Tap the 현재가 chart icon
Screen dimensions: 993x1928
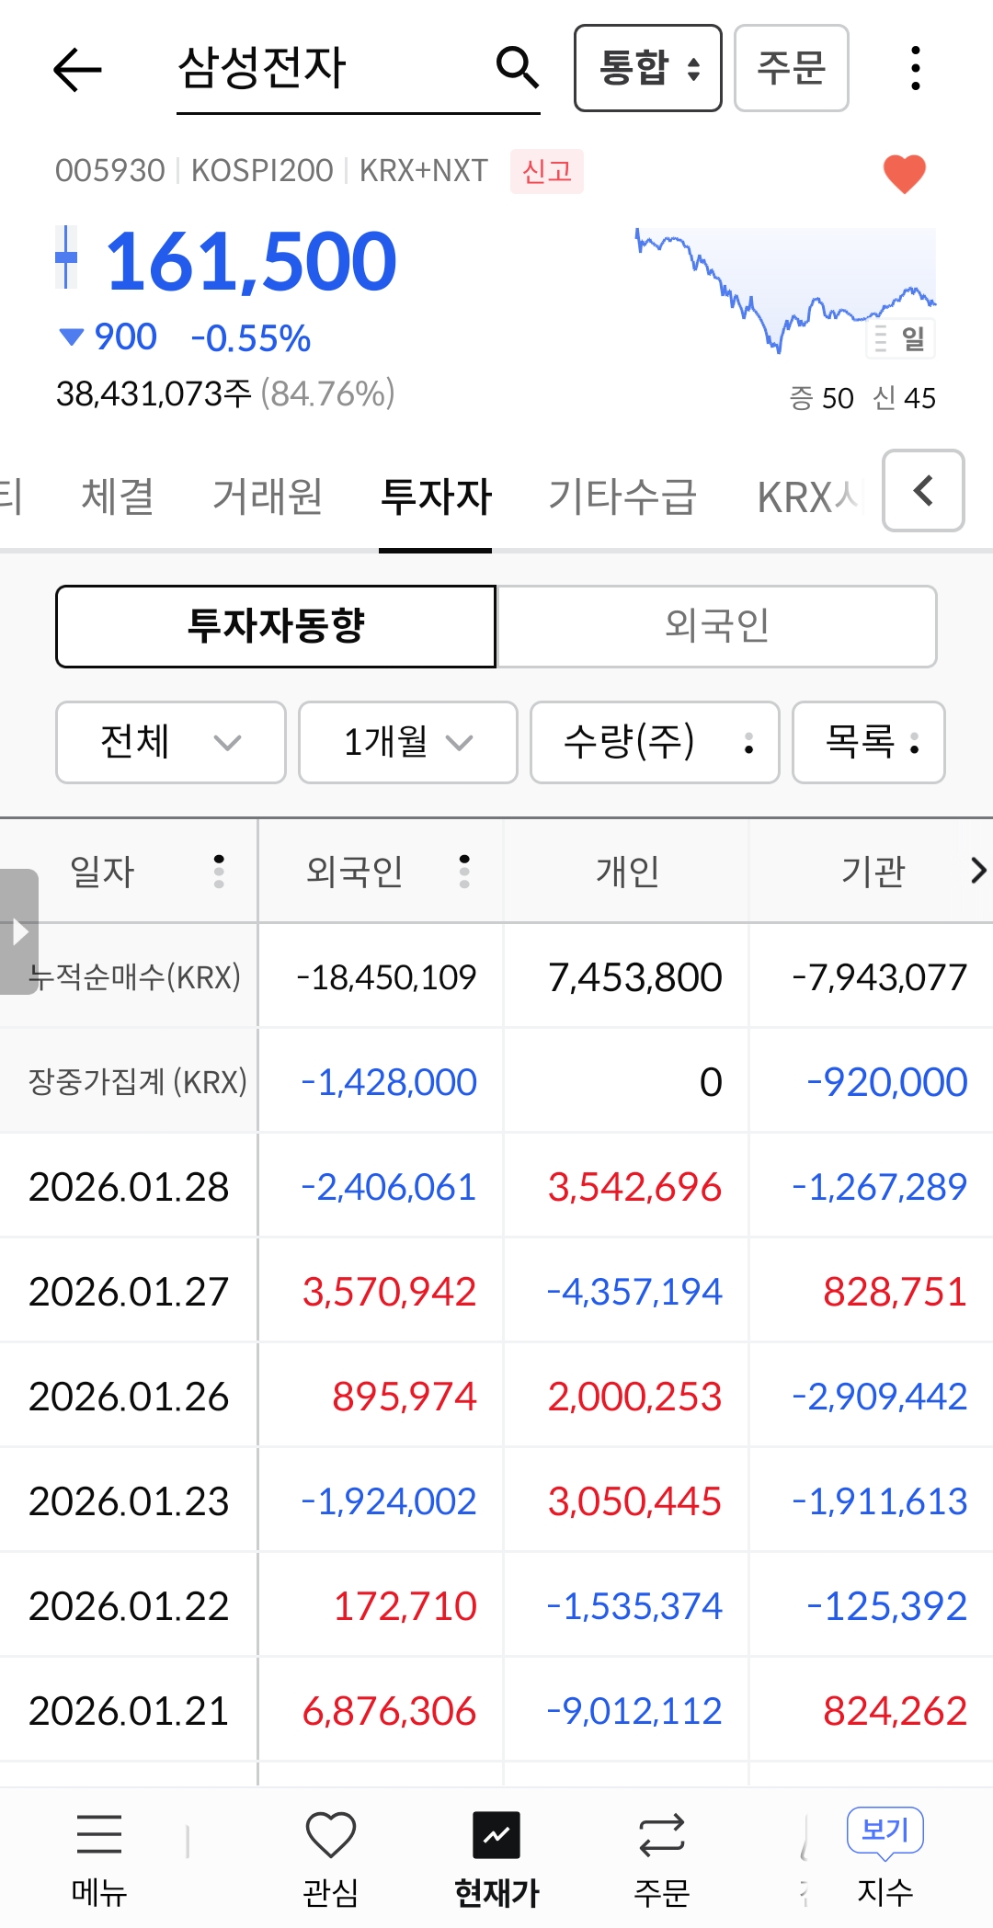pos(496,1835)
